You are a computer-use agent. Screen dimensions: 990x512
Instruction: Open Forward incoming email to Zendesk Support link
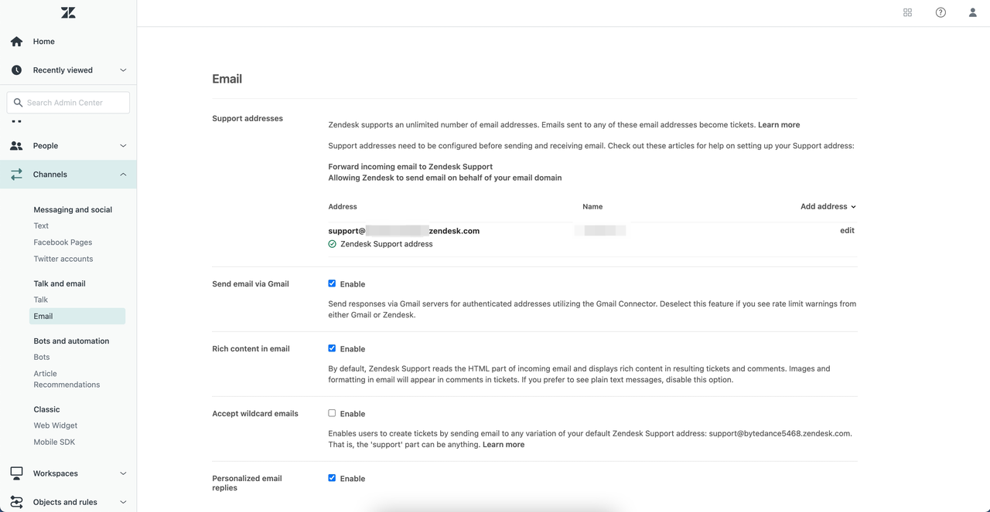coord(410,167)
